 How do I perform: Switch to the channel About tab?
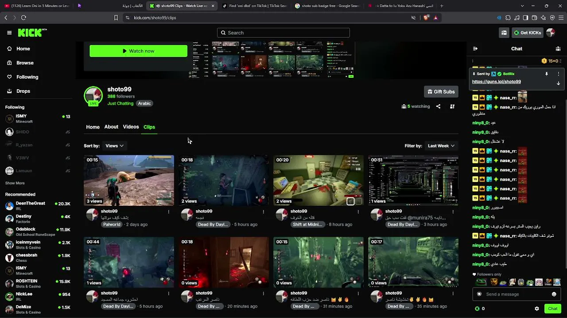pos(111,127)
